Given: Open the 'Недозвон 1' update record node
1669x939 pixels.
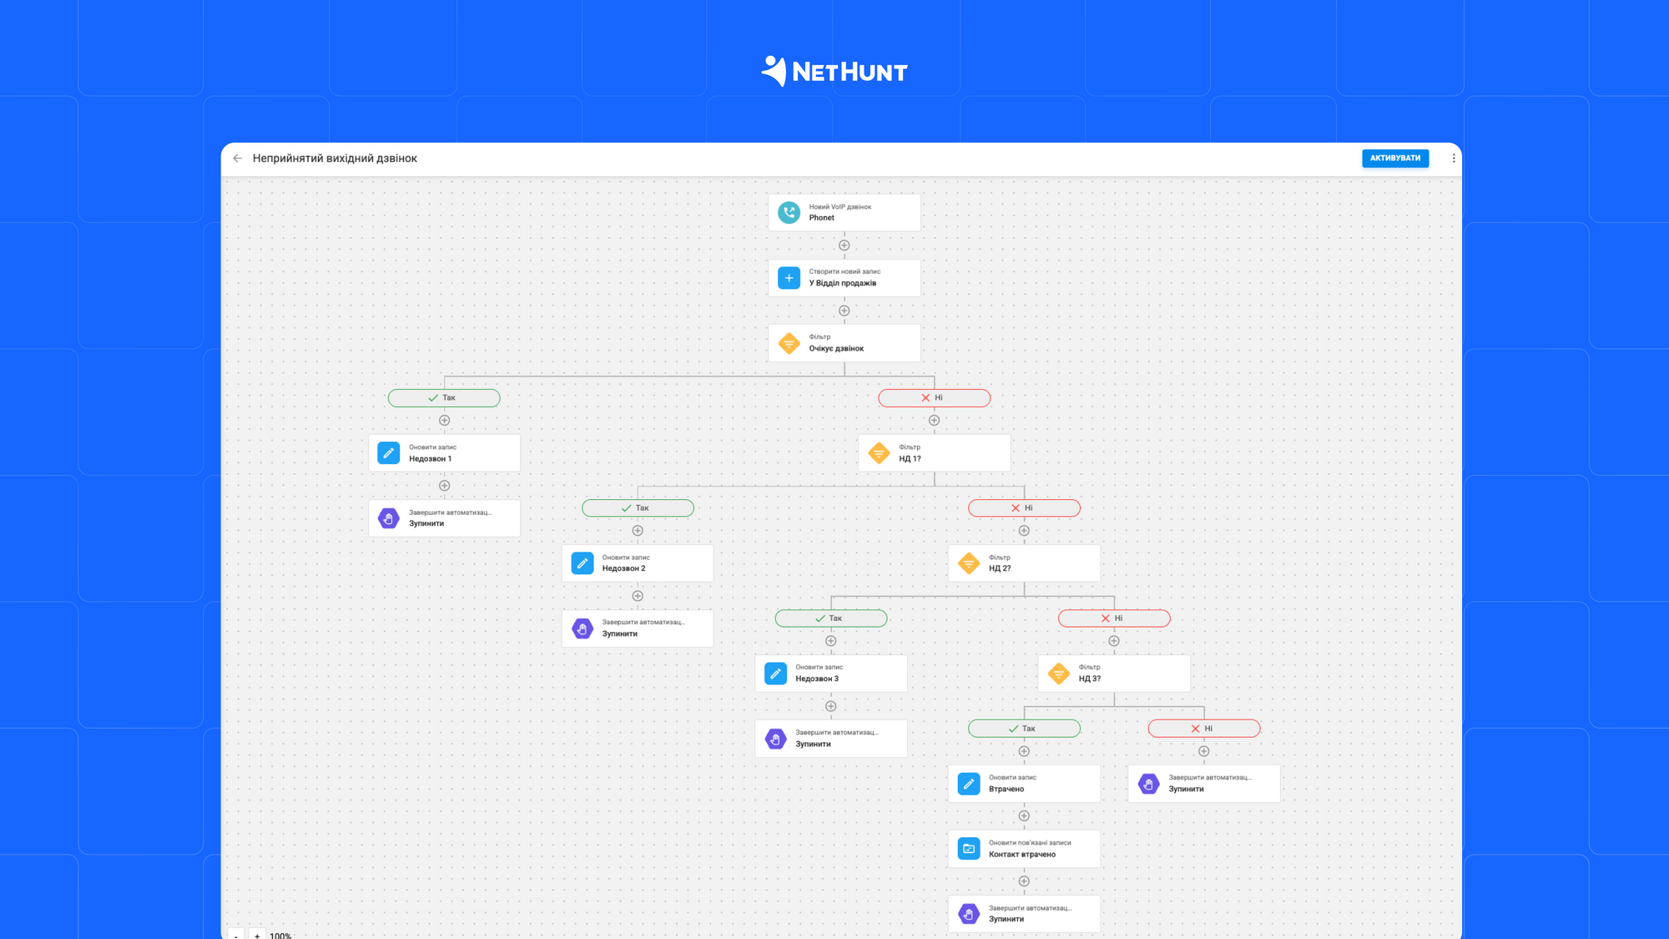Looking at the screenshot, I should (445, 453).
